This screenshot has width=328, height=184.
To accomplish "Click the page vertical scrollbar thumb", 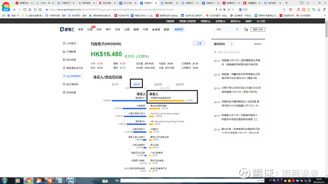I will tap(326, 29).
